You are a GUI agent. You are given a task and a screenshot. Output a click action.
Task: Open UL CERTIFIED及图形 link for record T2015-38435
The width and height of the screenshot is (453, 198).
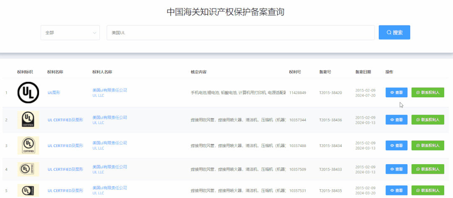click(x=65, y=190)
